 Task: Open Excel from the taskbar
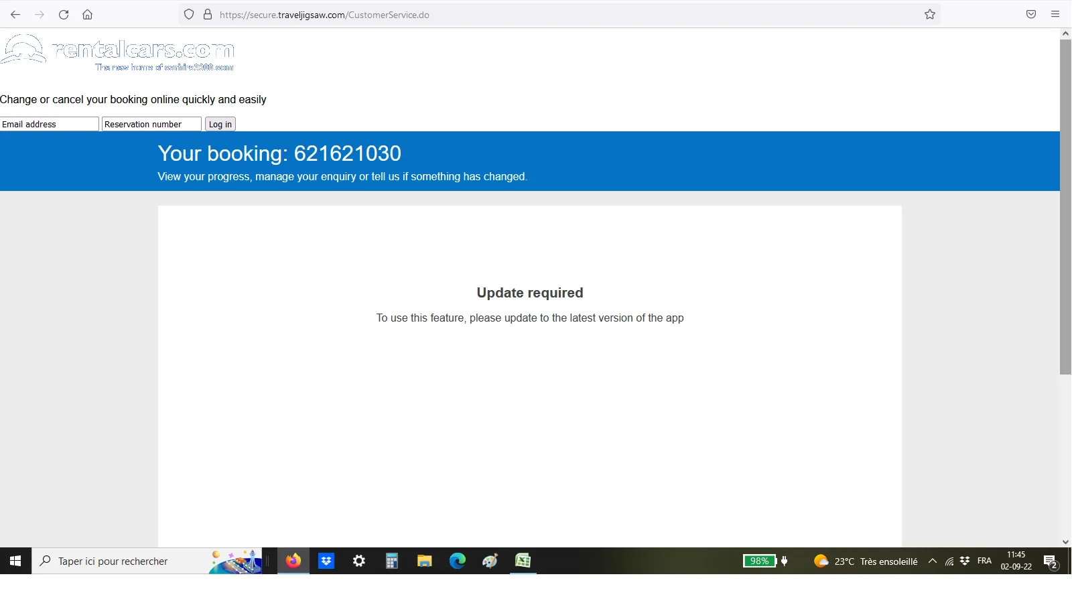coord(523,561)
